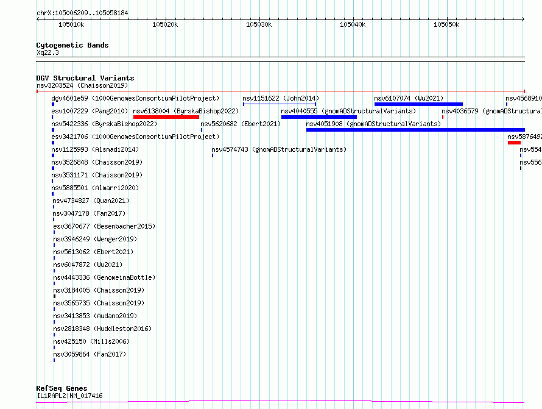Viewport: 542px width, 409px height.
Task: Click the 105020k ruler position label
Action: coord(165,24)
